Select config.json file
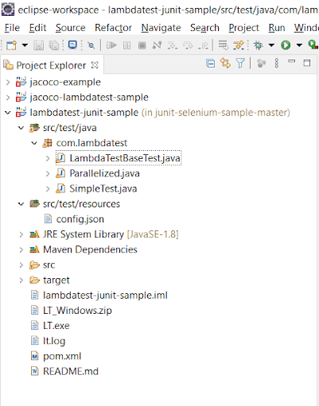 [x=80, y=219]
